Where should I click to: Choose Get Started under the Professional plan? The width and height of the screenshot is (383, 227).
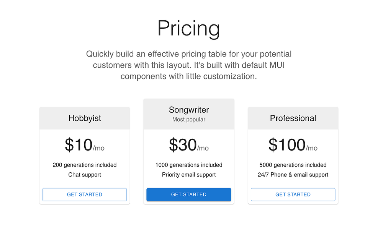(x=293, y=195)
